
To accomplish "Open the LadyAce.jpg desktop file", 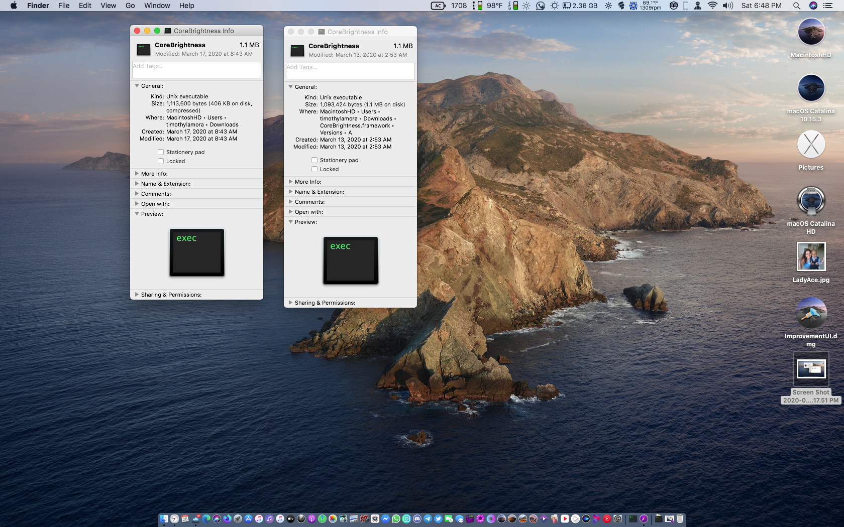I will [x=811, y=256].
